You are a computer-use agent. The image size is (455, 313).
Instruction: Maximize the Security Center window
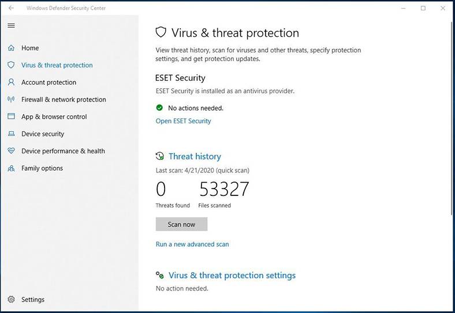[423, 8]
